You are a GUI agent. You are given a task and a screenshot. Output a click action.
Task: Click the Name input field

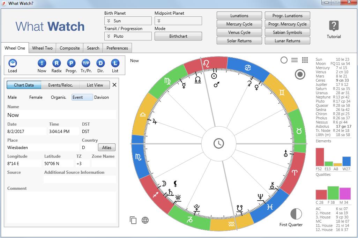coord(61,115)
